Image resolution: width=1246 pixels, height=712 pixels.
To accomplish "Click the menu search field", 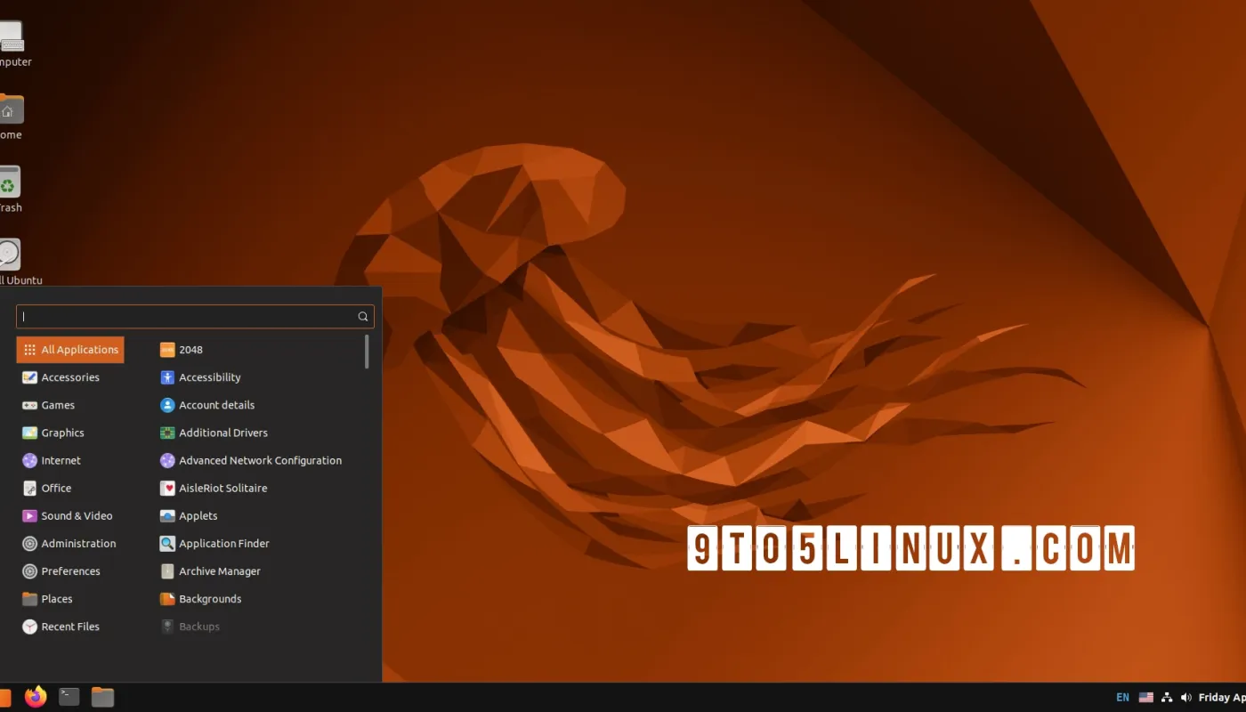I will (x=195, y=316).
